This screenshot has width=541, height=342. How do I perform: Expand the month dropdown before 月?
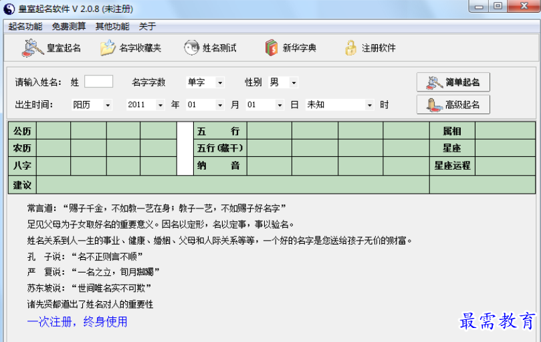click(x=220, y=105)
